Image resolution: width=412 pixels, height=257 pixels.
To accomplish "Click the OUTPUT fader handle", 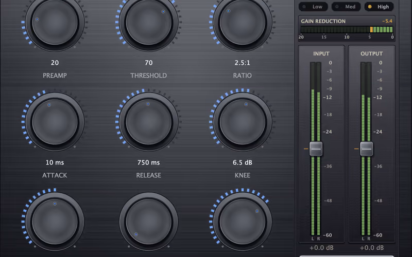I will click(x=366, y=149).
